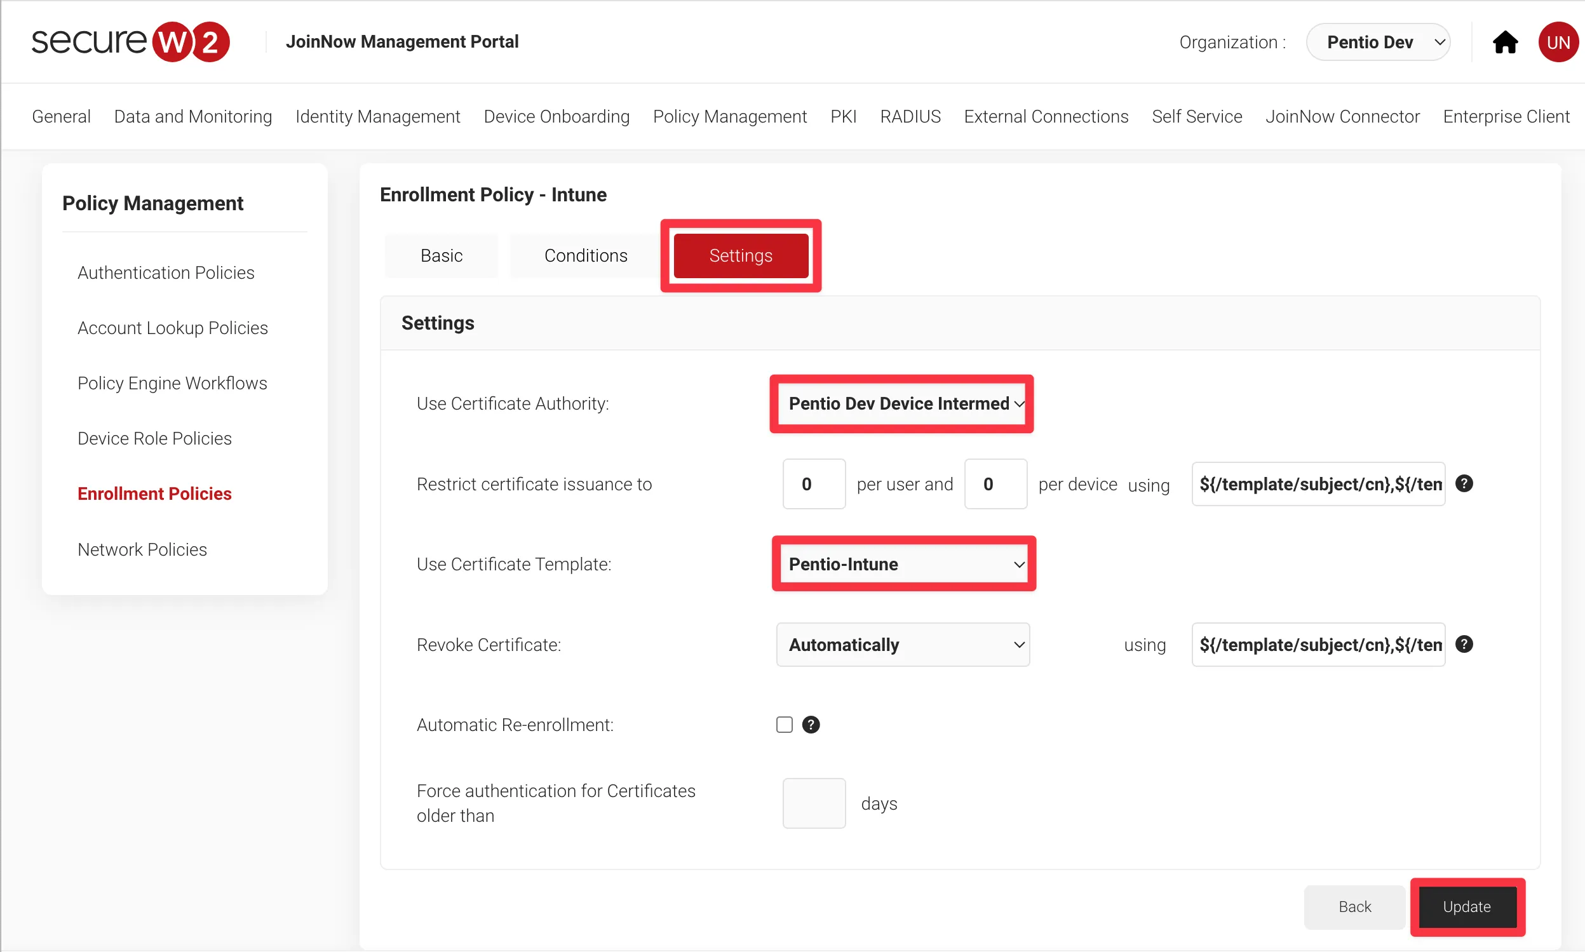Image resolution: width=1585 pixels, height=952 pixels.
Task: Click the Force authentication days field
Action: click(814, 803)
